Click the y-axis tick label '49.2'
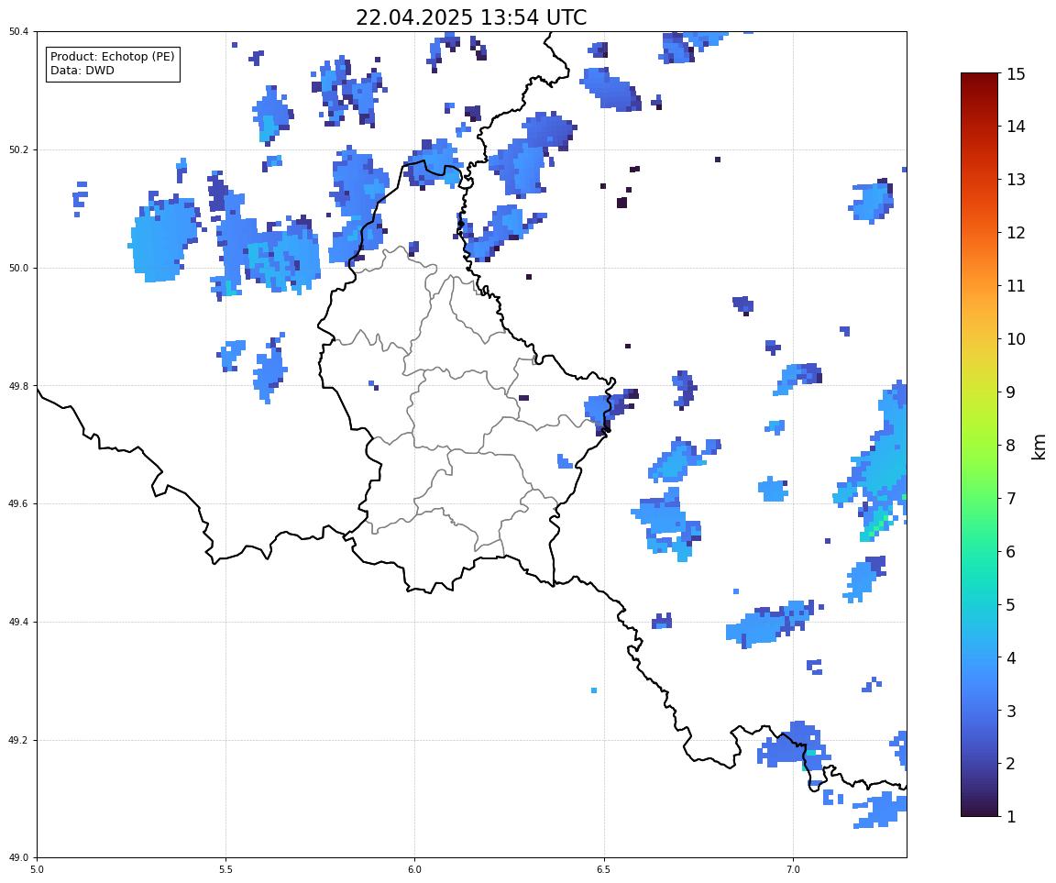Viewport: 1056px width, 883px height. pos(19,740)
